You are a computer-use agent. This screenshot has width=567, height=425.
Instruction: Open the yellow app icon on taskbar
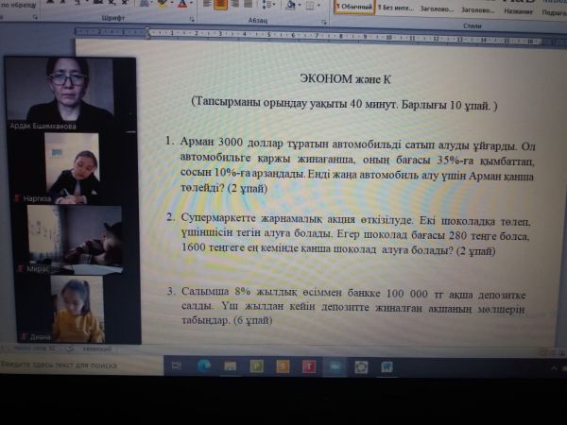point(256,365)
